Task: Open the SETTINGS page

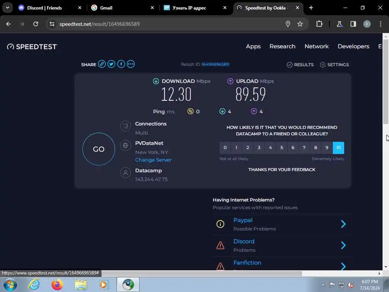Action: point(334,65)
